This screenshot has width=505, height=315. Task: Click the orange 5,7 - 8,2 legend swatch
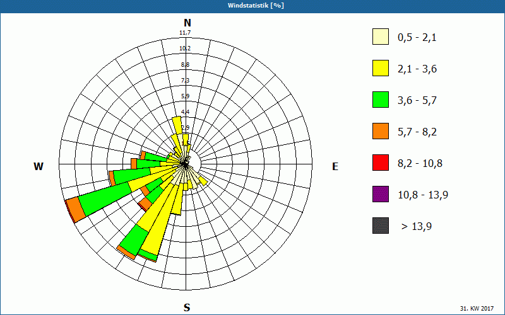coord(381,131)
